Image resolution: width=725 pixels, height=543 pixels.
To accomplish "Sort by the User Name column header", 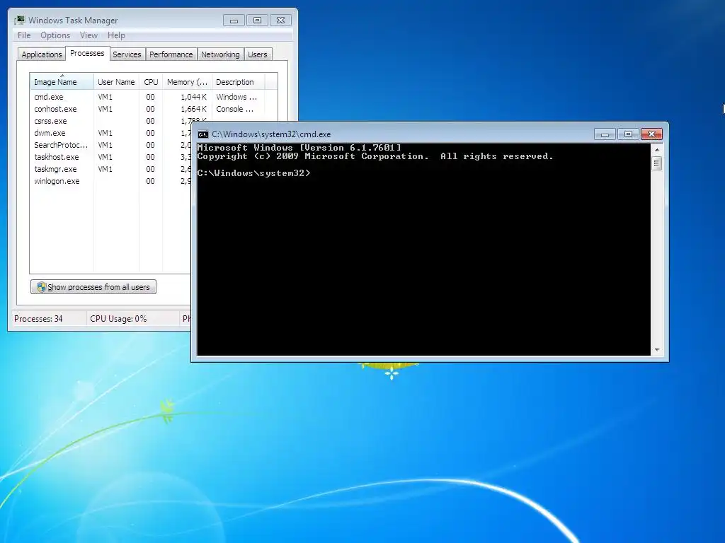I will coord(116,82).
